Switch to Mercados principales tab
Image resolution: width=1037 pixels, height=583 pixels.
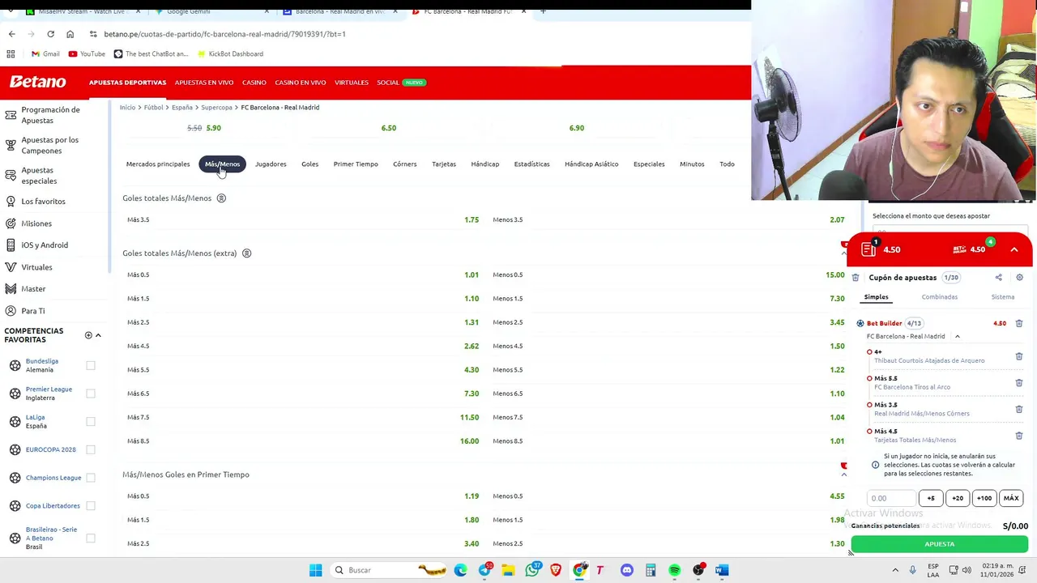point(158,164)
